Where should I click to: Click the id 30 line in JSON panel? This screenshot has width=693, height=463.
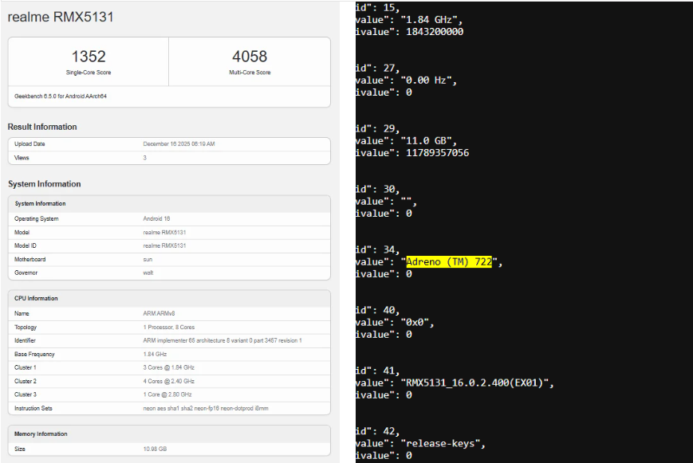coord(378,189)
